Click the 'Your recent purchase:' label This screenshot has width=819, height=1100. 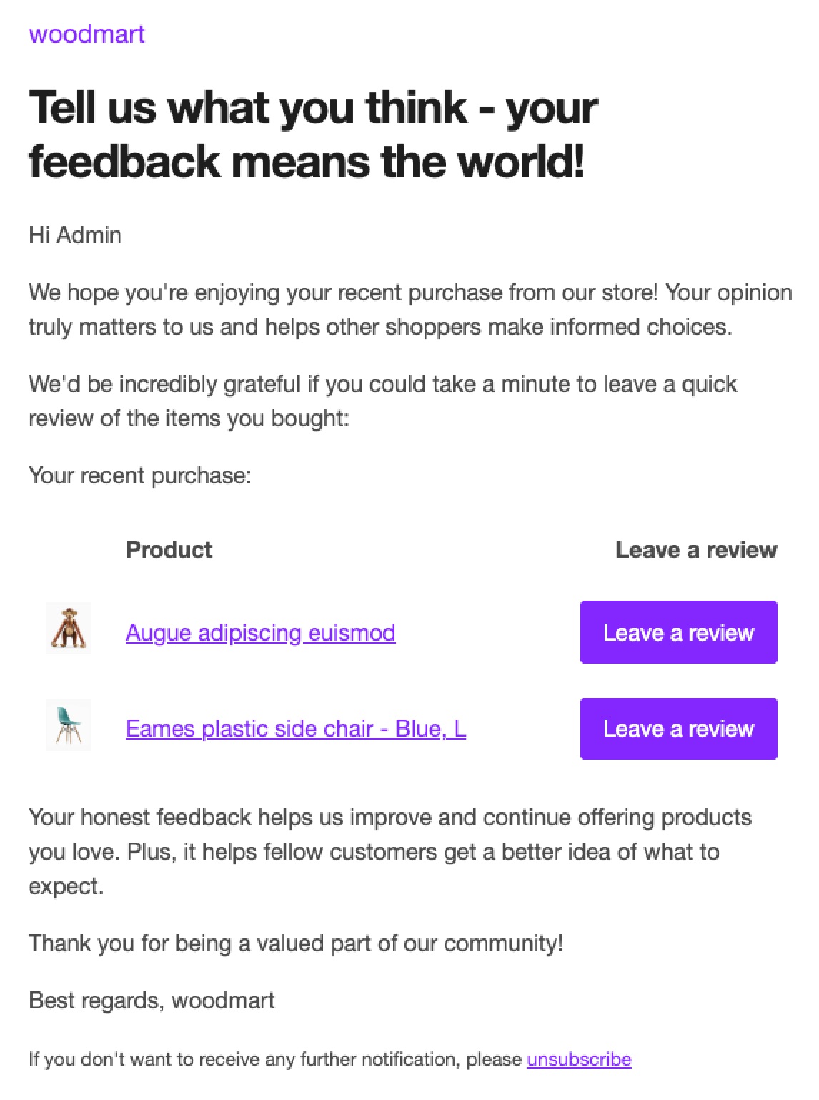click(x=139, y=476)
